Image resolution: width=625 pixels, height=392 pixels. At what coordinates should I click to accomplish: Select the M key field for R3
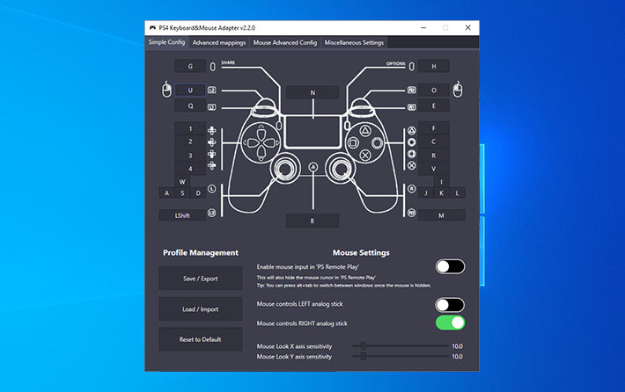tap(441, 215)
